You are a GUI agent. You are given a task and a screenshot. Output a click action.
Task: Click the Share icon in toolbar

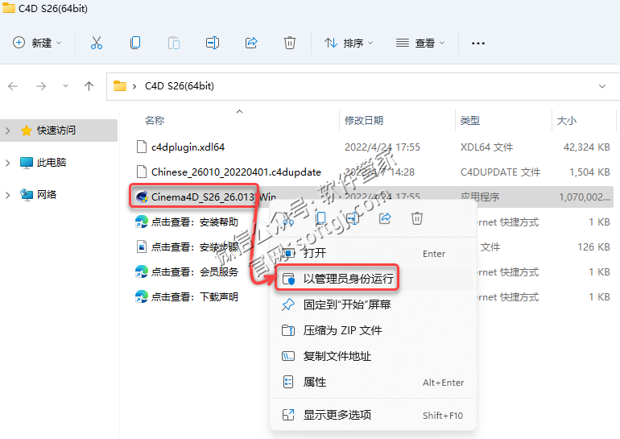(251, 43)
